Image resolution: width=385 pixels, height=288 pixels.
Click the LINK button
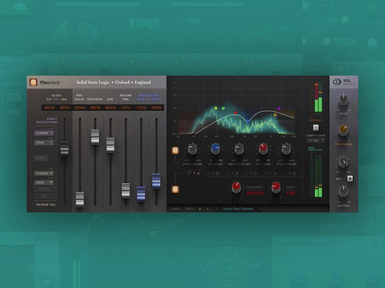[41, 158]
